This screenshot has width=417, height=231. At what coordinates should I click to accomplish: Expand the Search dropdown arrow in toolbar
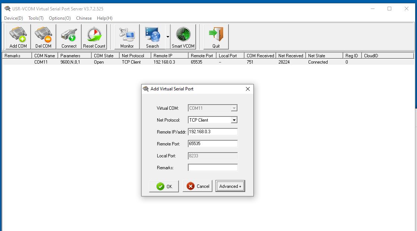[x=168, y=37]
